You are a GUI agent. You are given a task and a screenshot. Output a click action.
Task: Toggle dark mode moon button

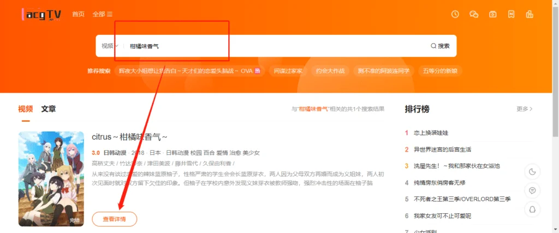pos(532,172)
